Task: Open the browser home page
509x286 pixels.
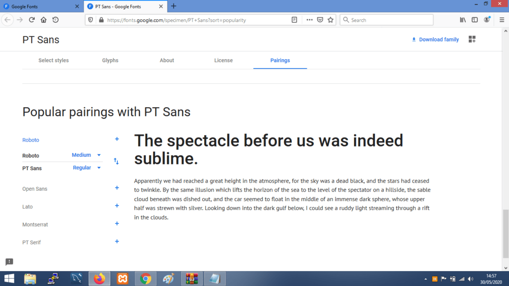Action: pyautogui.click(x=44, y=20)
